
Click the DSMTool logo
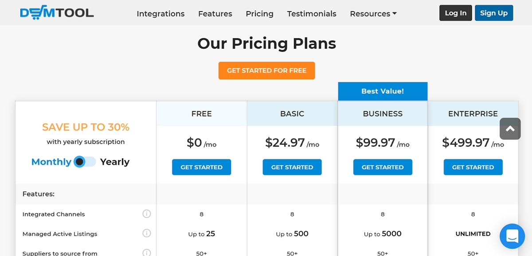point(57,13)
